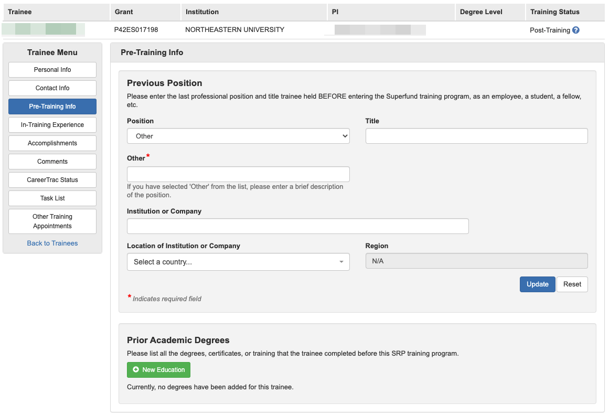Screen dimensions: 609x415
Task: Open Comments from Trainee Menu
Action: point(52,162)
